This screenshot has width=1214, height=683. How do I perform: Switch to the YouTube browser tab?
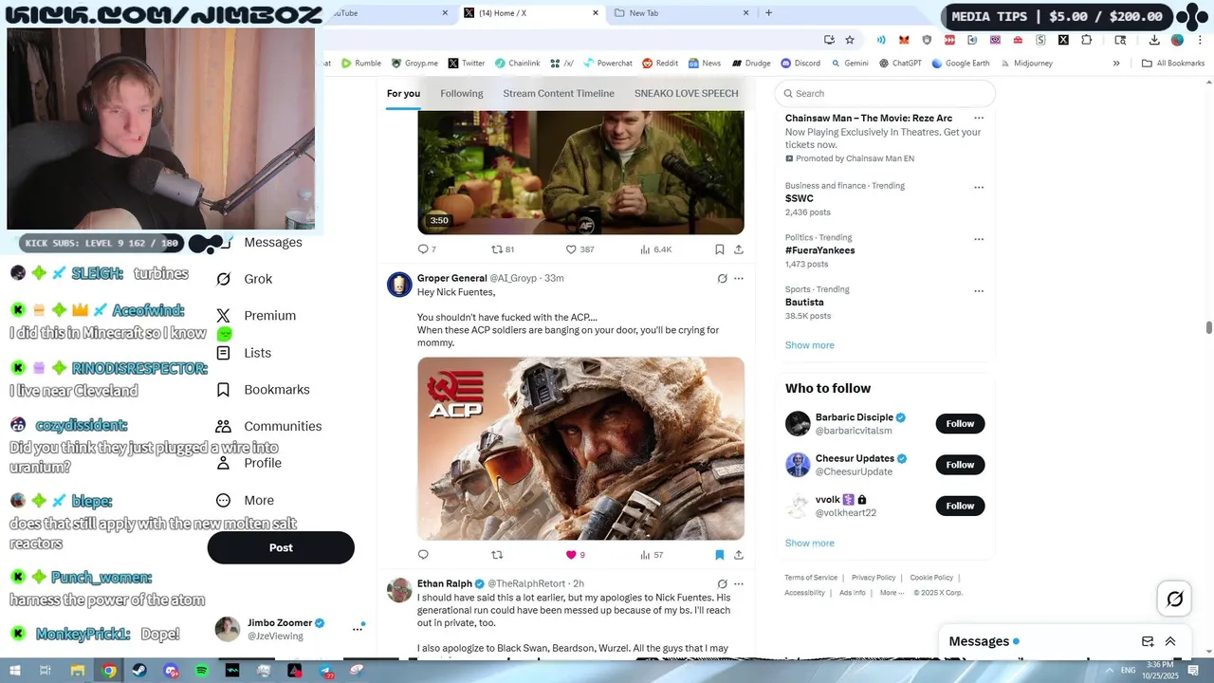click(x=389, y=13)
